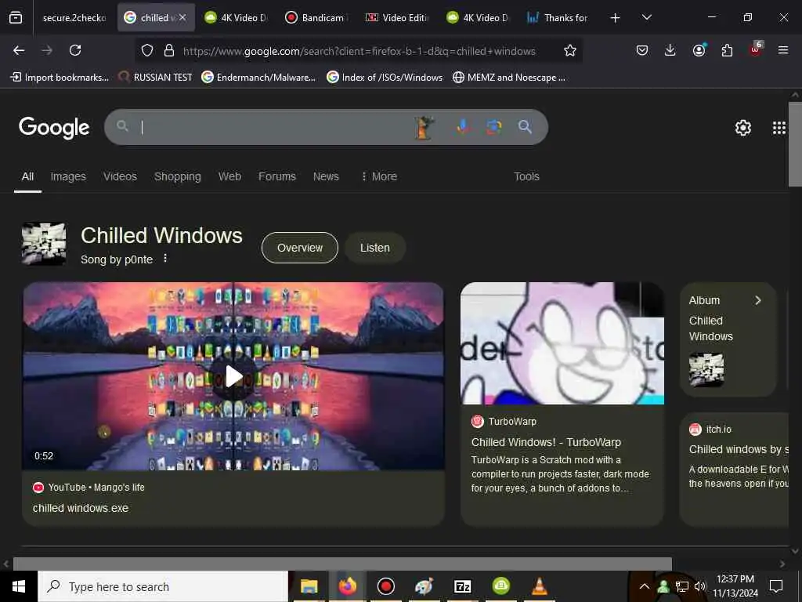This screenshot has height=602, width=802.
Task: Click the Windows taskbar search box
Action: (163, 586)
